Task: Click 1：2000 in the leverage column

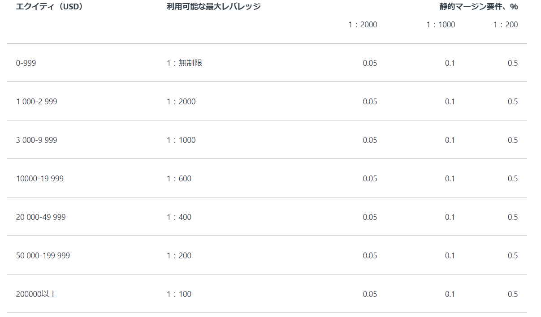Action: tap(181, 102)
